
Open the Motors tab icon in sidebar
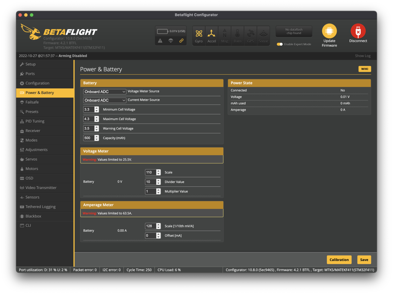(22, 169)
